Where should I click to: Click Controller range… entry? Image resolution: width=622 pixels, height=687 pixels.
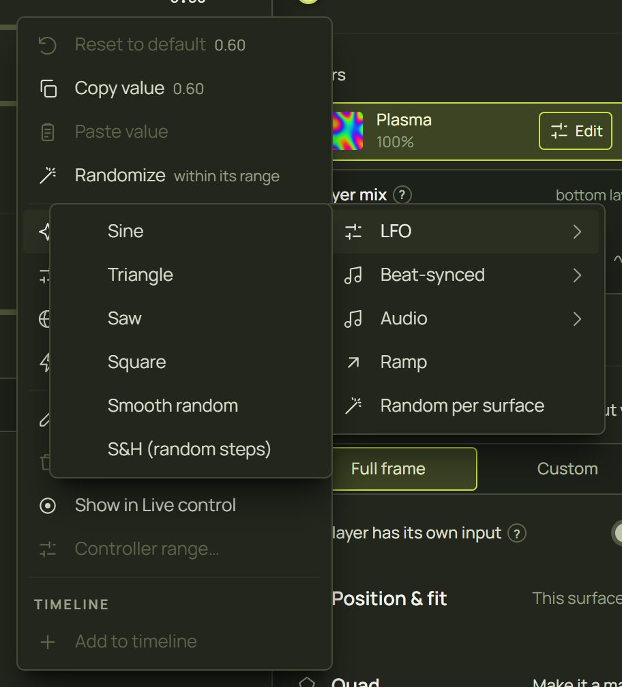[x=175, y=549]
